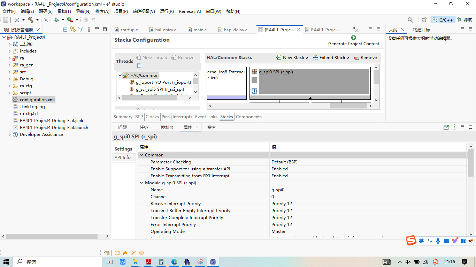Expand the Includes node
This screenshot has height=267, width=476.
[10, 51]
